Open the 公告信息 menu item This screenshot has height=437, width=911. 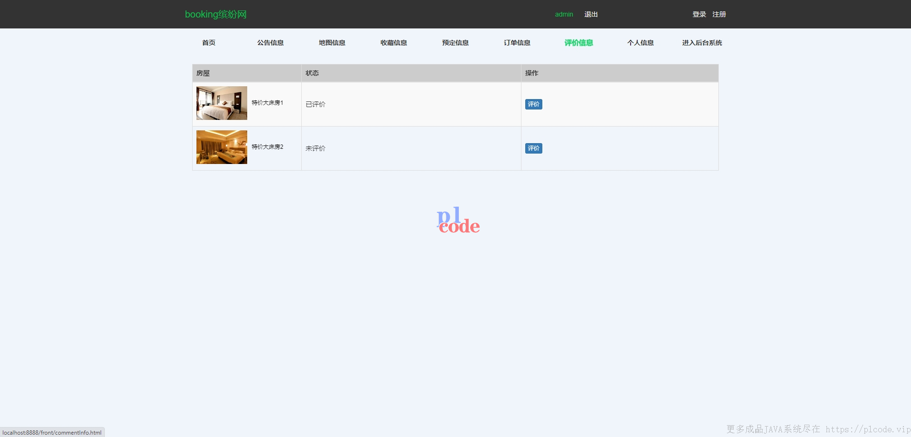[x=270, y=43]
